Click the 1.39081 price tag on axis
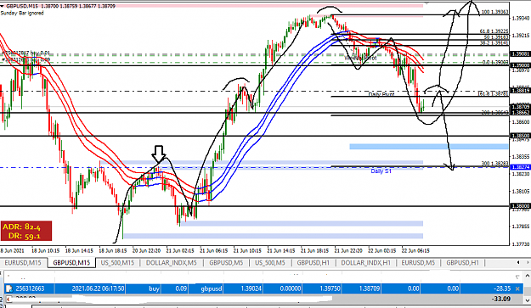 tap(520, 54)
